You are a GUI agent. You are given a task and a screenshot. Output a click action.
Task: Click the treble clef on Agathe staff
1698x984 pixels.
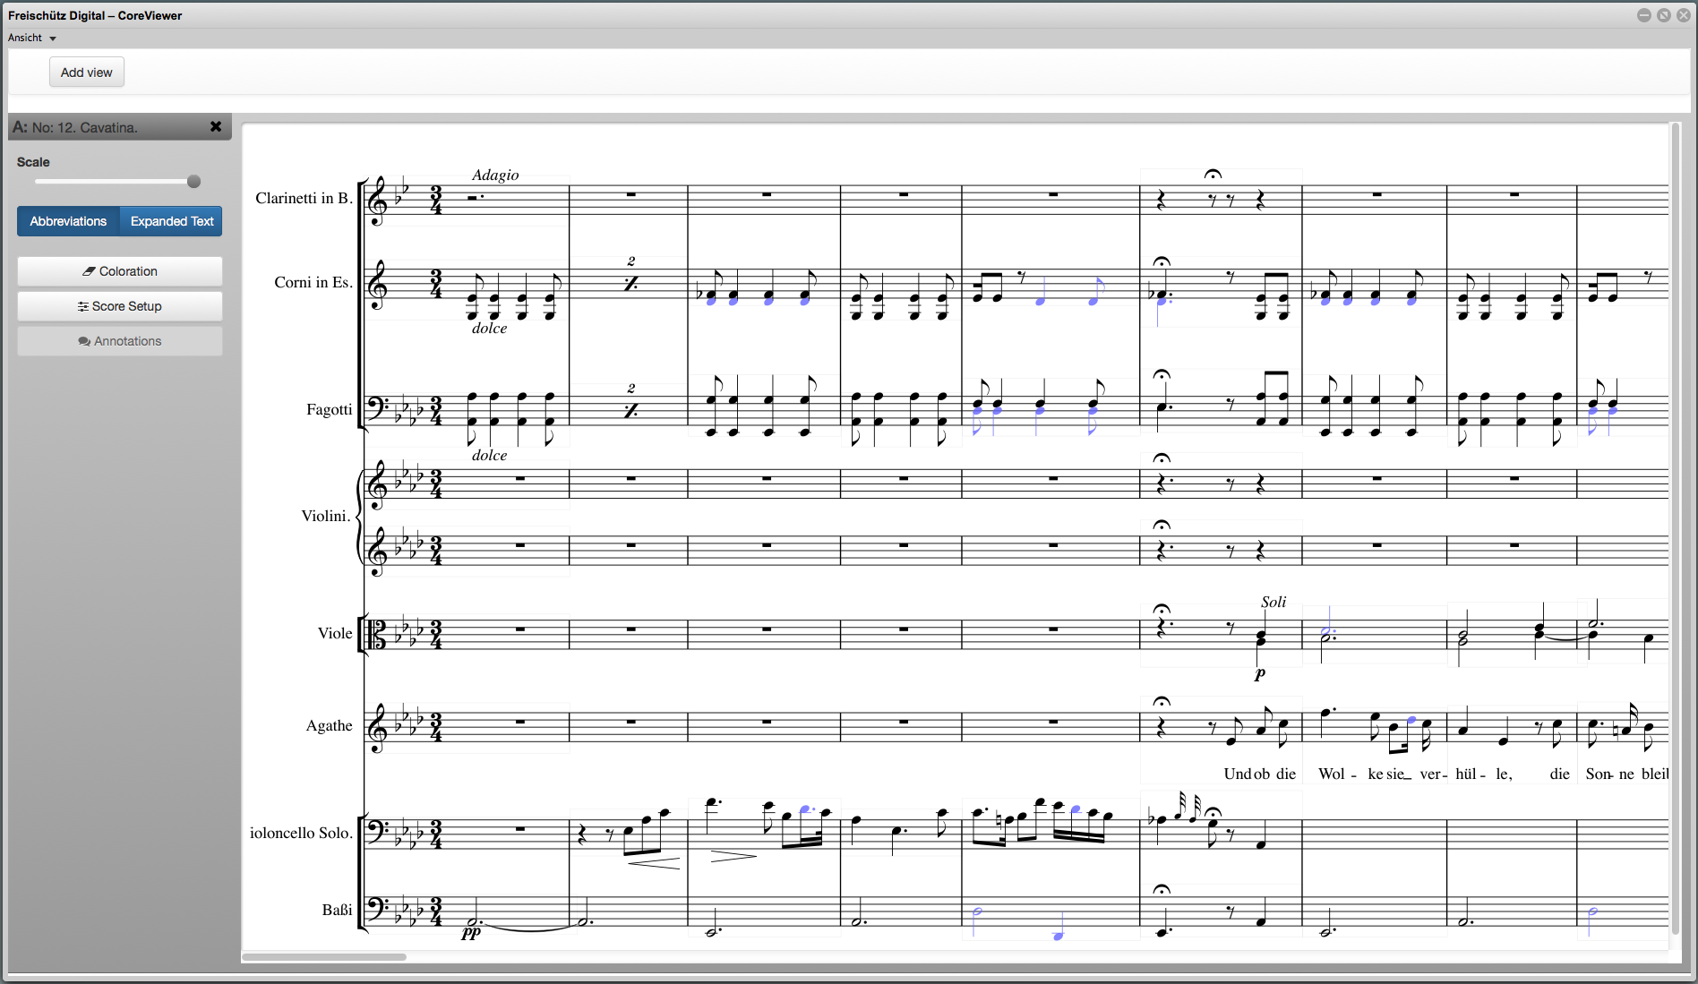pos(378,727)
